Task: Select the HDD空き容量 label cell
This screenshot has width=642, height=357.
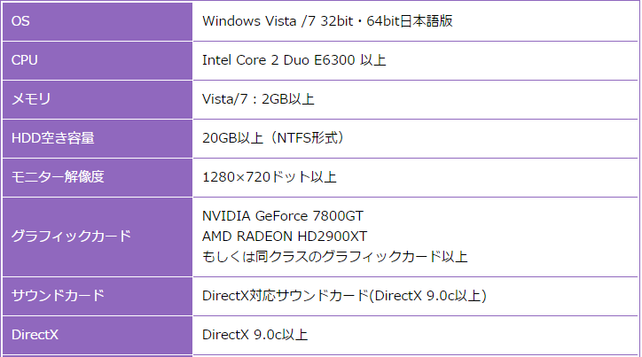Action: (98, 138)
